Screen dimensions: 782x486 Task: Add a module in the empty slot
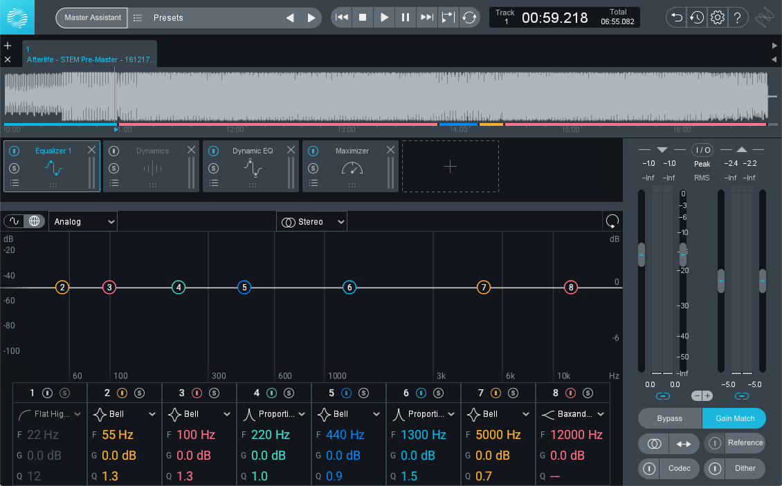(x=451, y=166)
